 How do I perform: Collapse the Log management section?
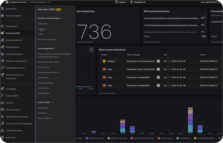[56, 49]
